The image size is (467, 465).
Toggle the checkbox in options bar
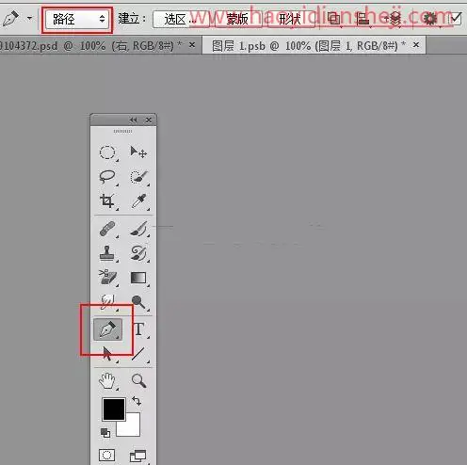click(456, 19)
